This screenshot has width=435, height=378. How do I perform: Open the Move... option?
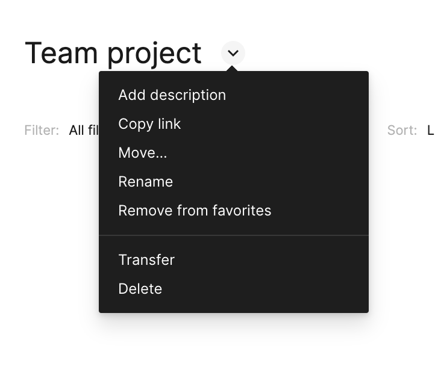coord(143,153)
